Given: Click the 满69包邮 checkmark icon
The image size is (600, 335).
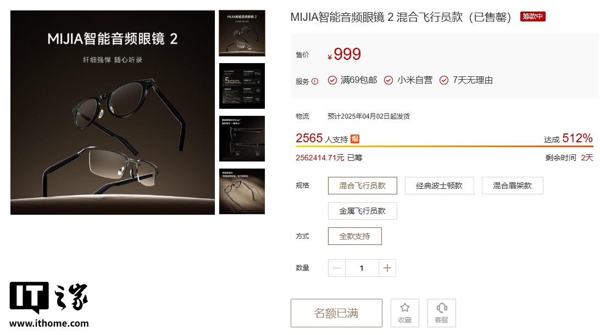Looking at the screenshot, I should tap(332, 80).
